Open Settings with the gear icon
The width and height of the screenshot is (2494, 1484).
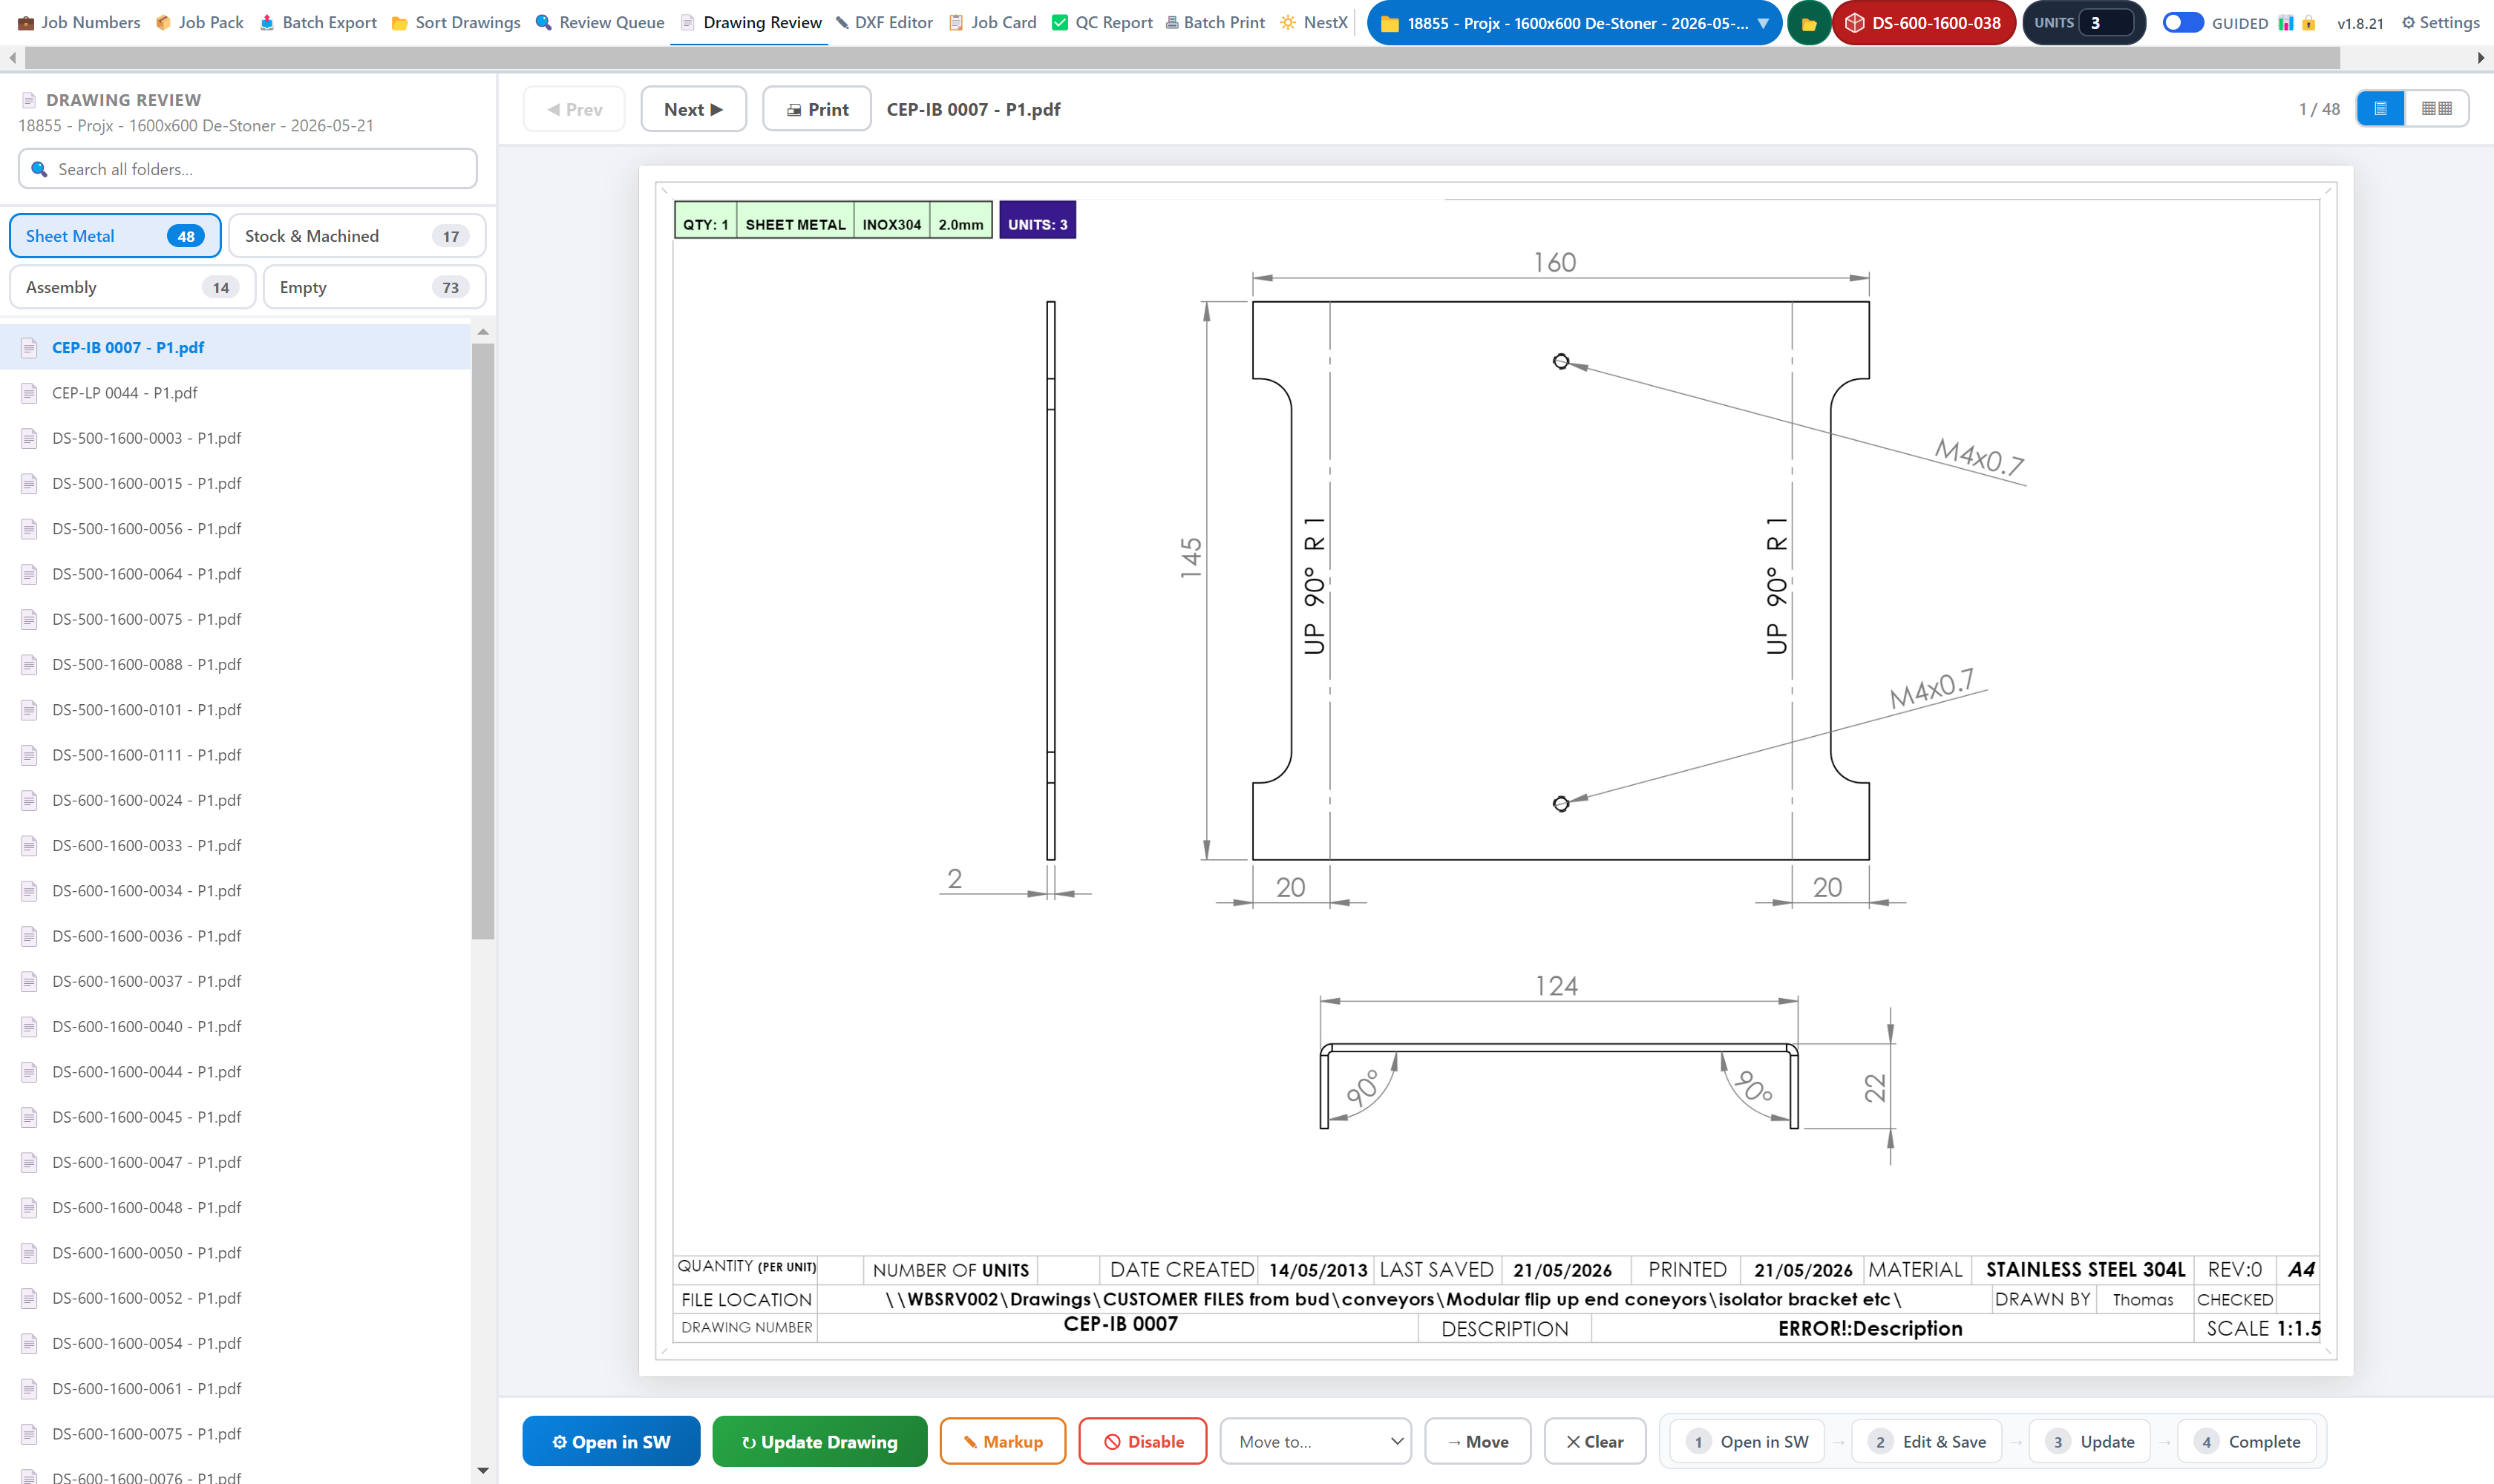[x=2440, y=22]
